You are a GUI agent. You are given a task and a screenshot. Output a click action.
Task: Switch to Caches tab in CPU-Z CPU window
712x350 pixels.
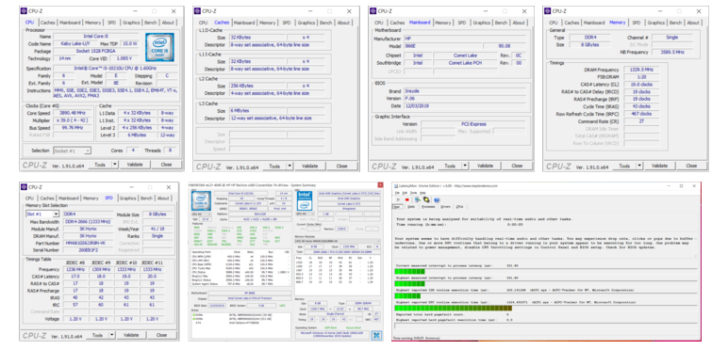[x=48, y=23]
